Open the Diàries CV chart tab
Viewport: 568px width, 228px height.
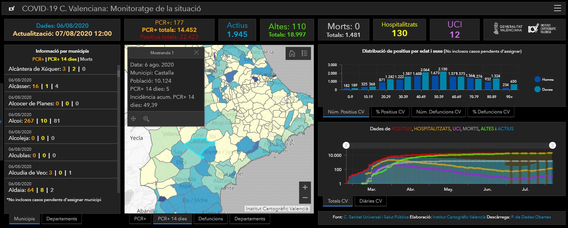370,201
